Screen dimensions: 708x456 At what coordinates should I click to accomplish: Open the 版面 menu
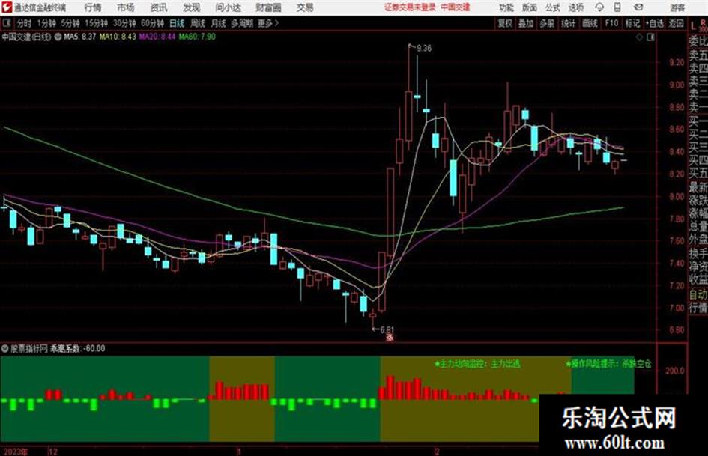click(x=529, y=7)
